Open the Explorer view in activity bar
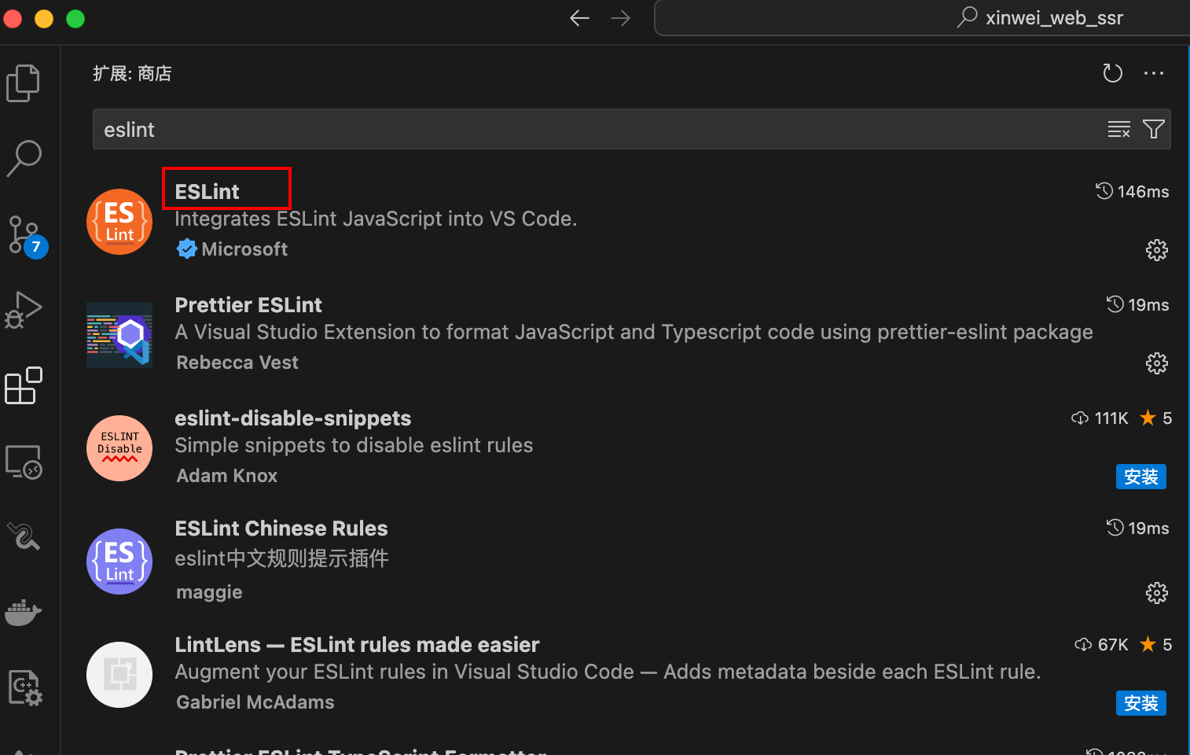Screen dimensions: 1190x755 [24, 83]
